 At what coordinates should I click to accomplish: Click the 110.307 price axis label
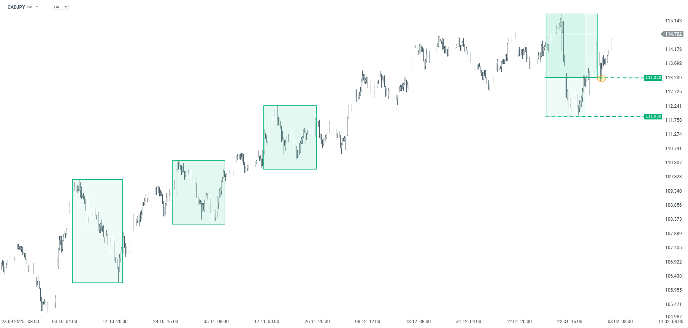(673, 163)
